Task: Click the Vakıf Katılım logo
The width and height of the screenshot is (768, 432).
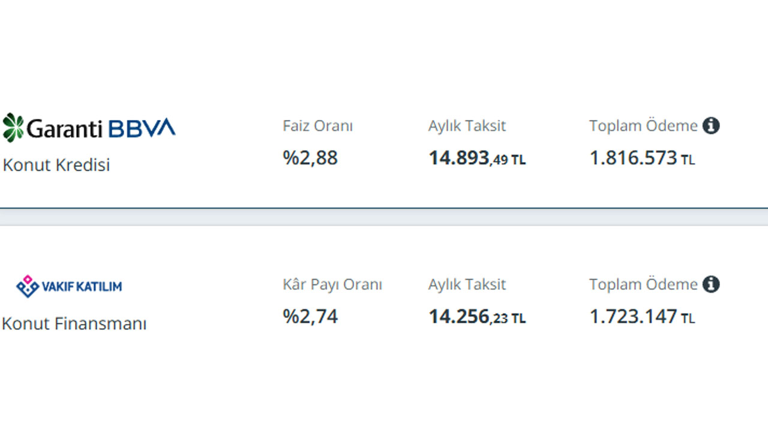Action: 69,286
